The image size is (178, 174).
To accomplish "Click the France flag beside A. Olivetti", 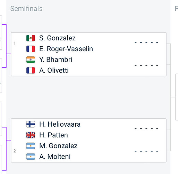I will 31,70.
